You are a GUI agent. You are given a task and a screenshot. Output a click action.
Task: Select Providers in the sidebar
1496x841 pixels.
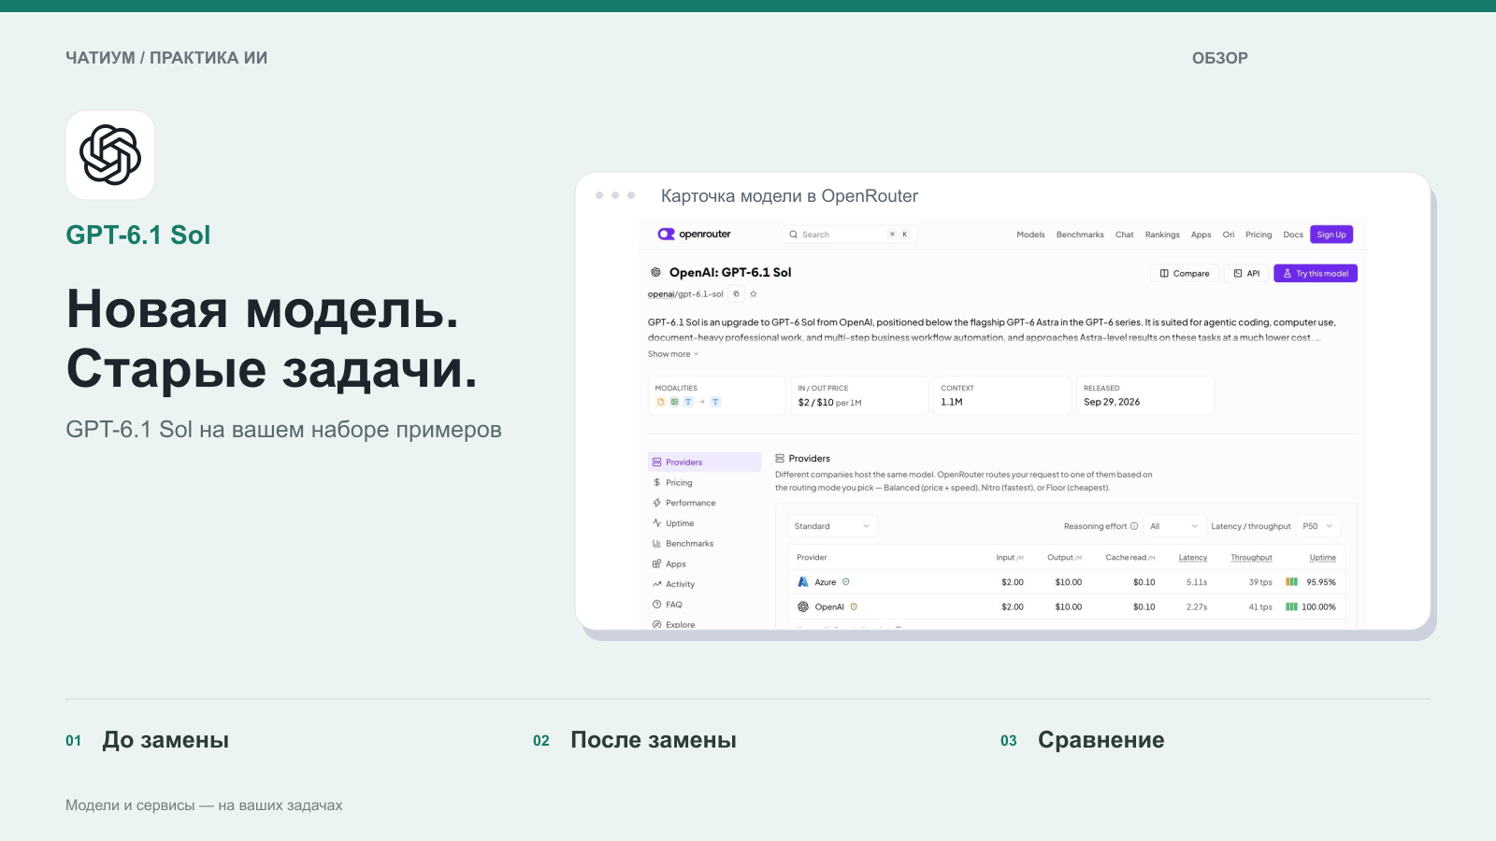click(x=705, y=462)
